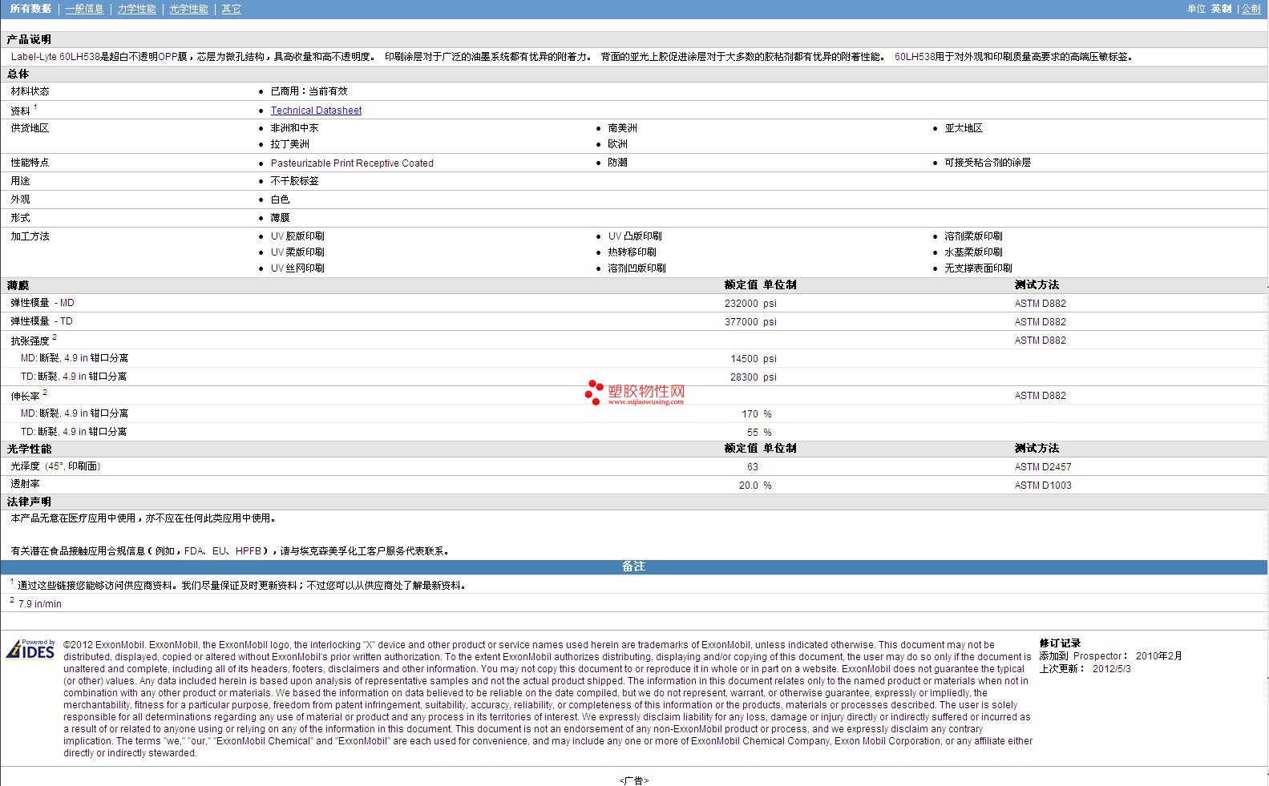Viewport: 1269px width, 786px height.
Task: Click the ASTM D1003 test method
Action: point(1043,486)
